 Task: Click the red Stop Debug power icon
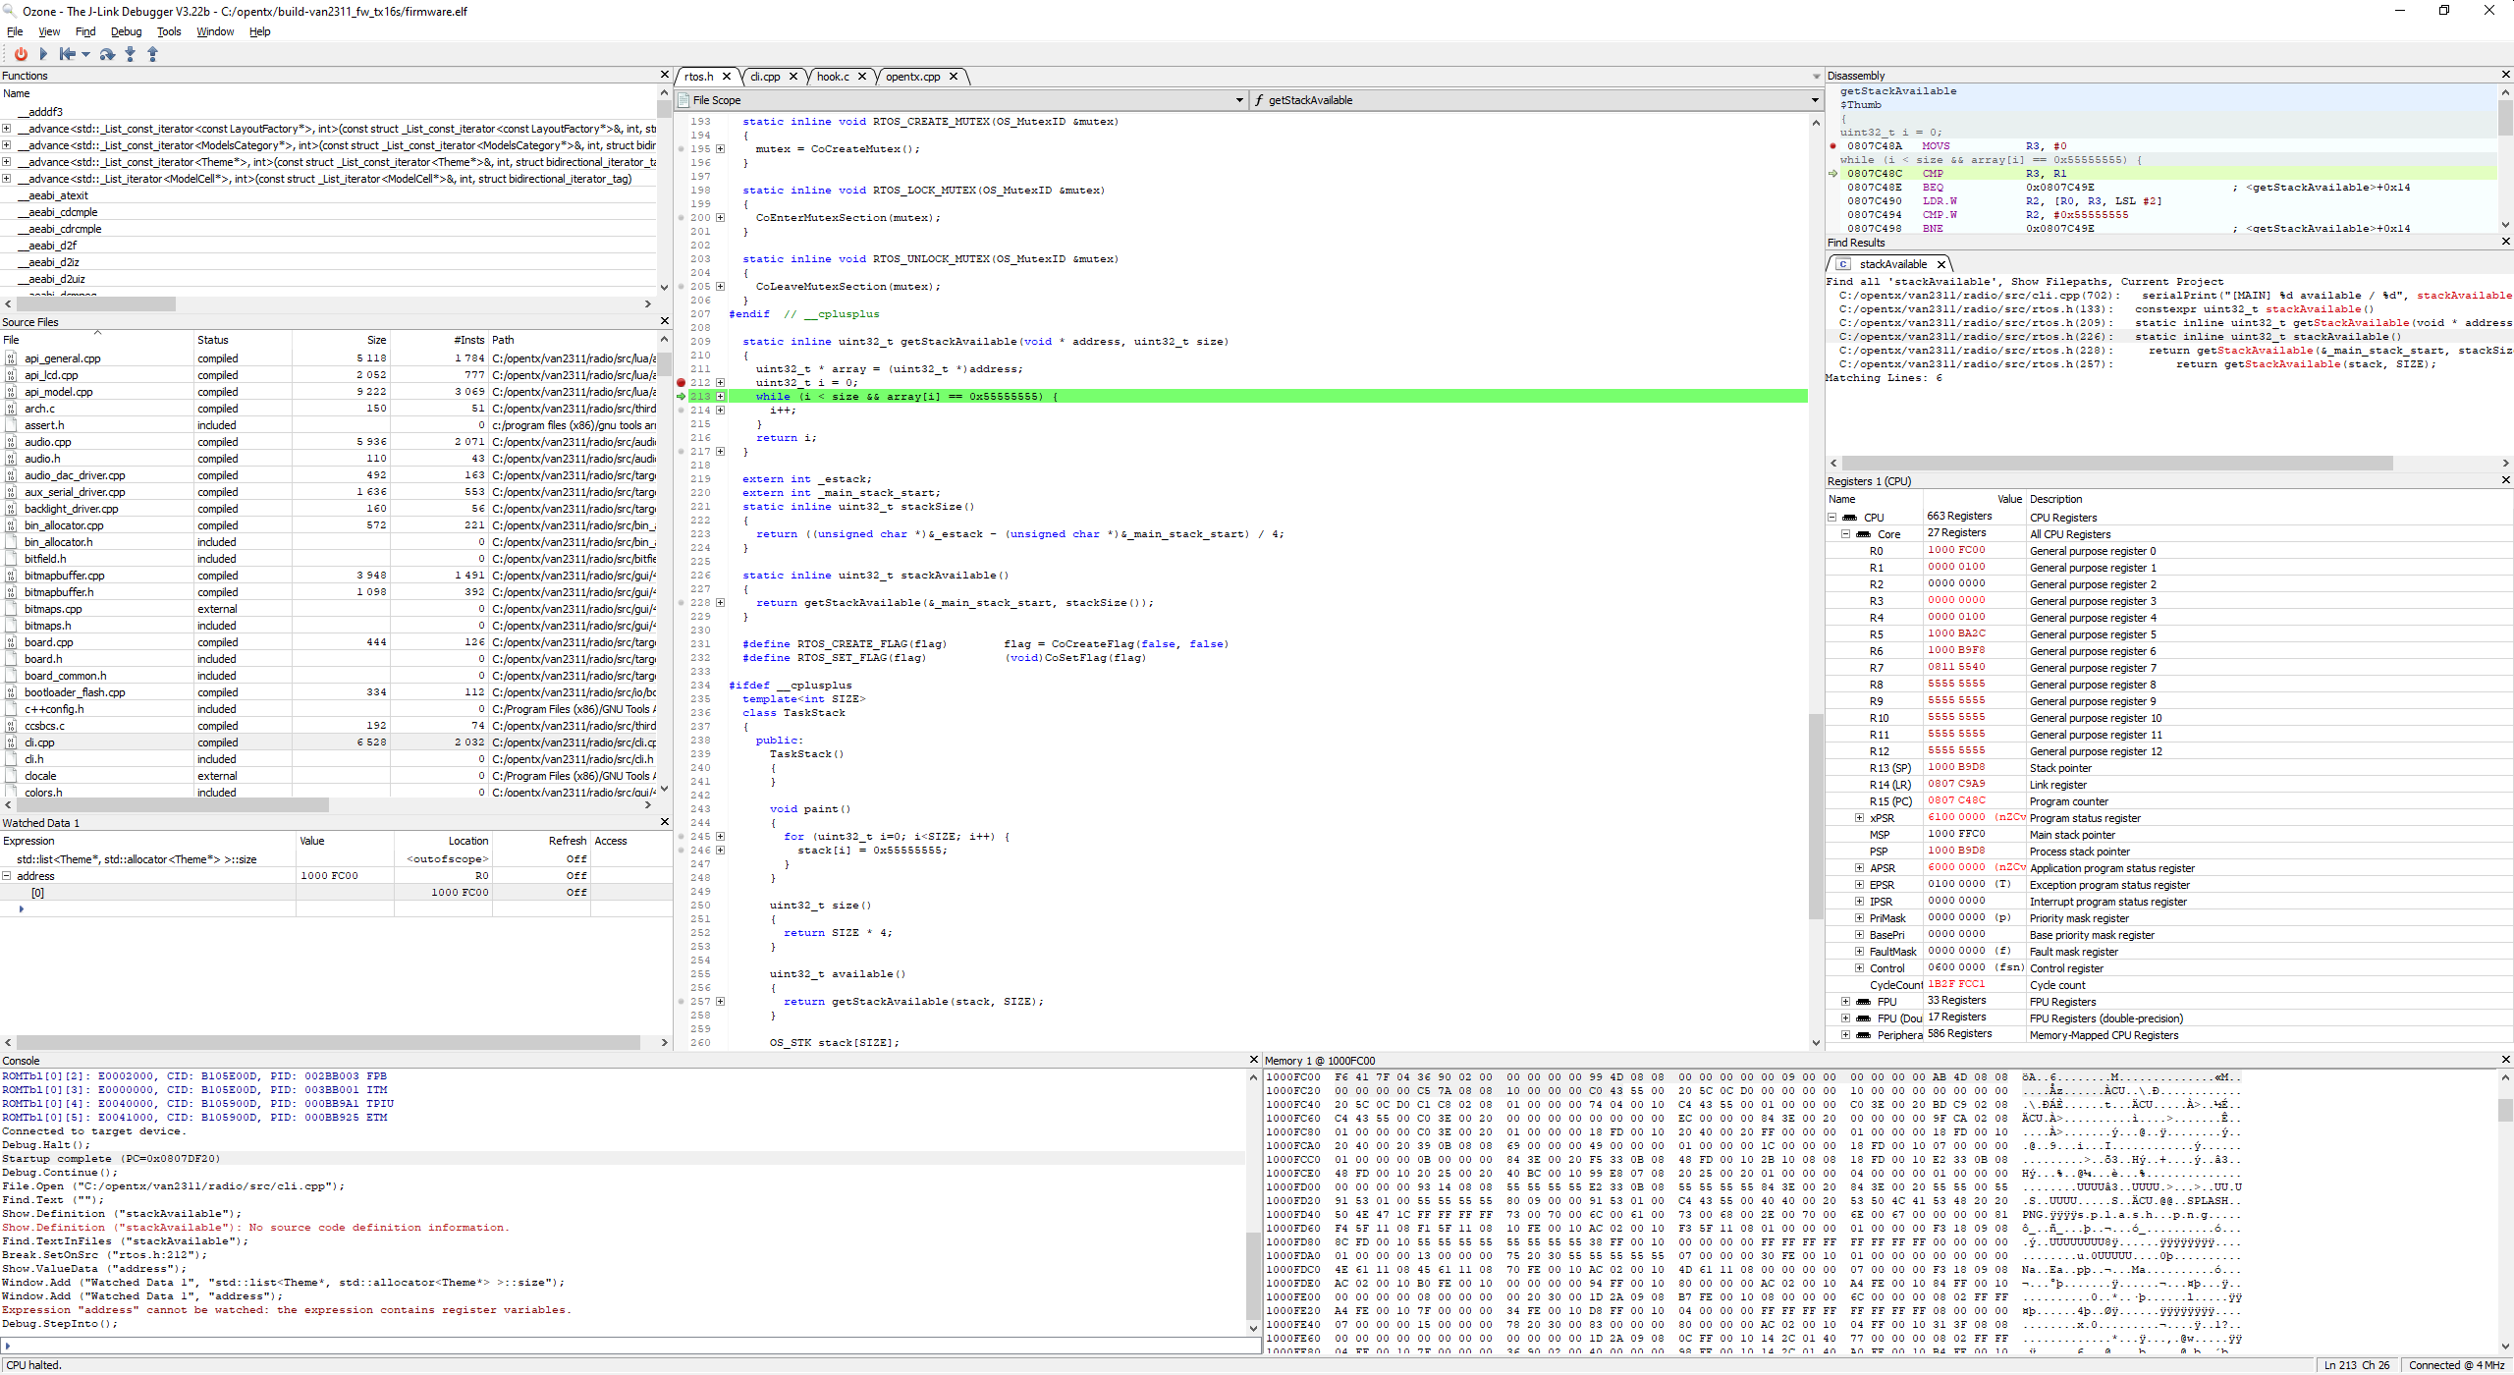tap(21, 54)
